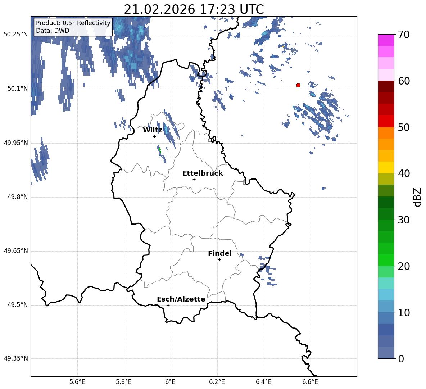
Task: Click the isolated echo near 6.65°E 49.83°N
Action: click(x=323, y=188)
